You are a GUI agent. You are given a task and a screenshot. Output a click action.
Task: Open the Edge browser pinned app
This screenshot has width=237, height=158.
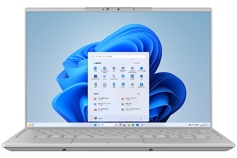95,68
